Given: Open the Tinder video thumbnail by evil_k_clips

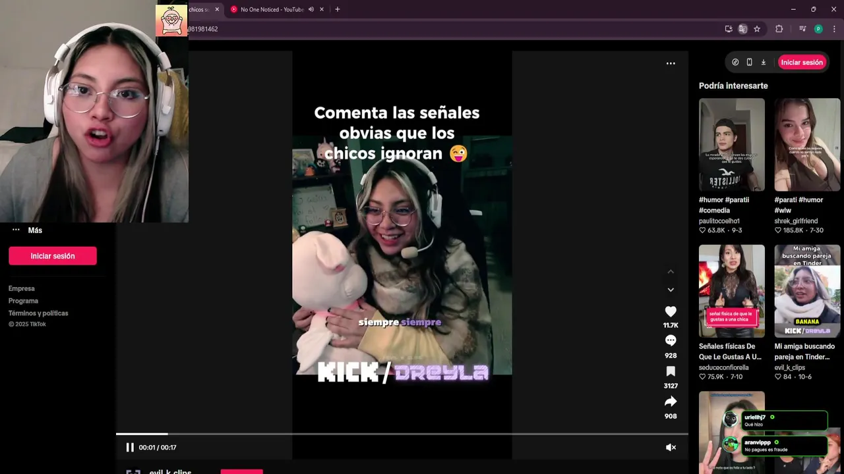Looking at the screenshot, I should [807, 291].
